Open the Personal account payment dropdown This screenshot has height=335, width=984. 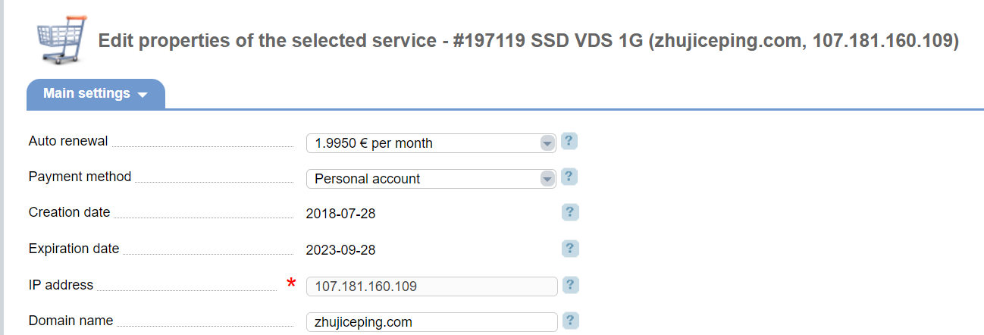pyautogui.click(x=431, y=179)
